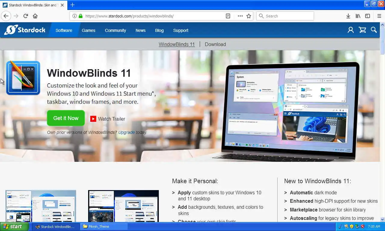
Task: Open the WindowBlinds 11 subnav link
Action: click(x=177, y=44)
